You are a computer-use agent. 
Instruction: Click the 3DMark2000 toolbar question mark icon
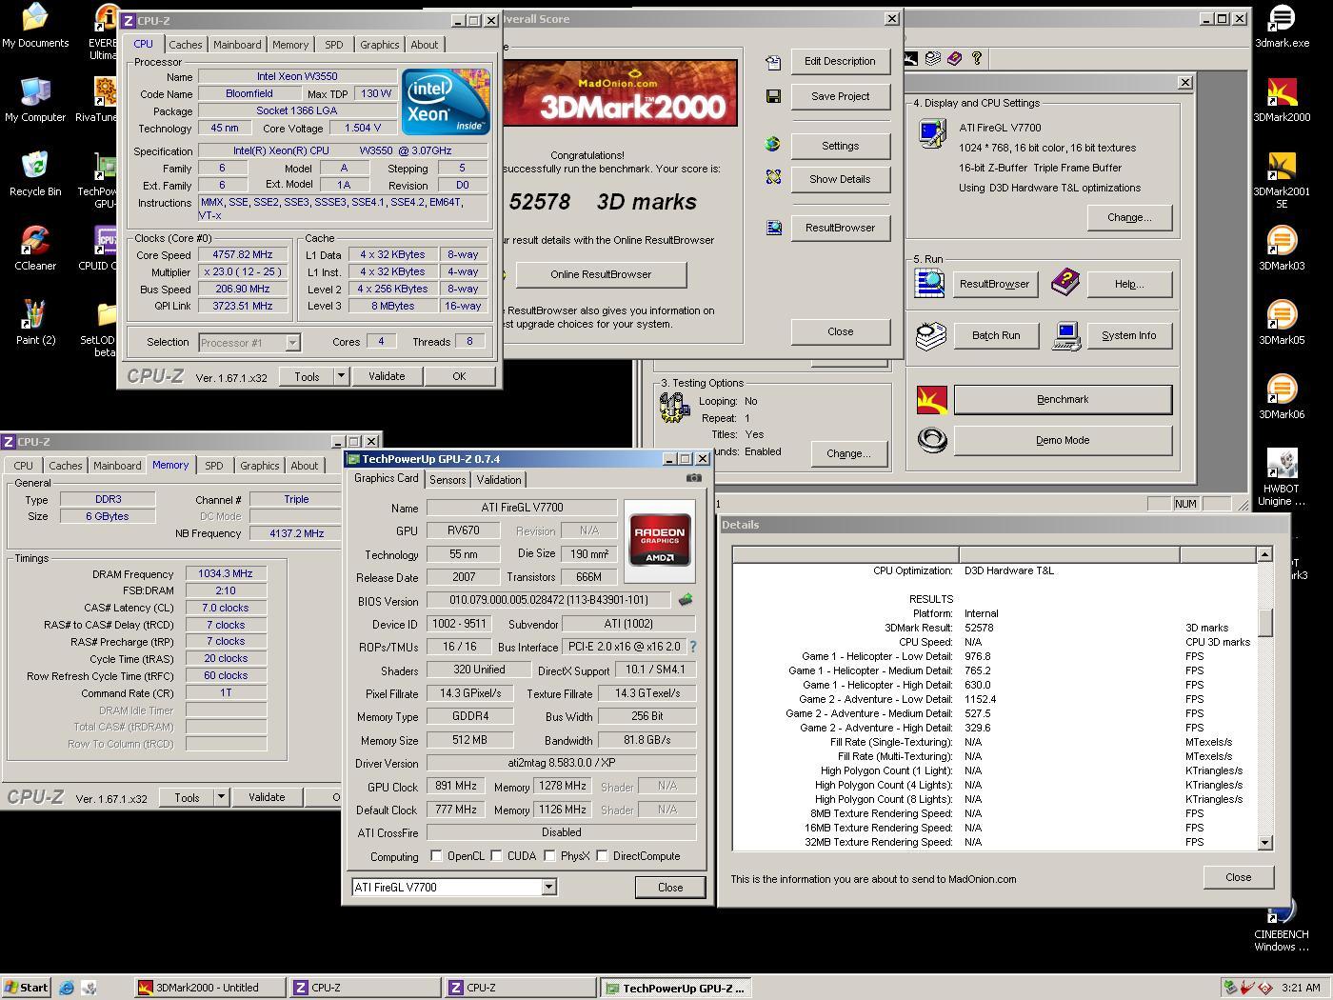coord(976,59)
